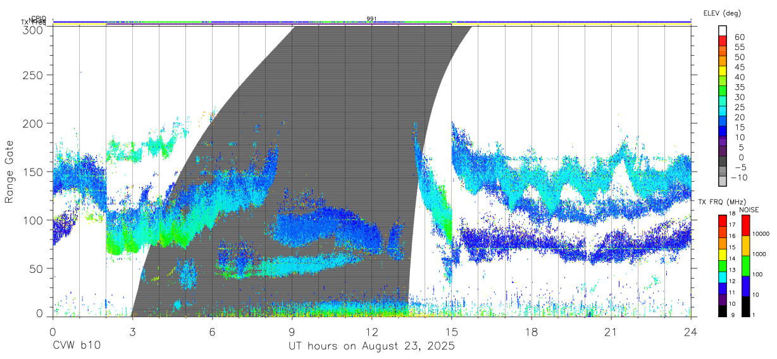Click 'UT hours on August 23, 2025' axis title
The image size is (777, 359).
coord(371,346)
